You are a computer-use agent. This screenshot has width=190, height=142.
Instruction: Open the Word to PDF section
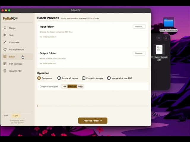tap(15, 71)
